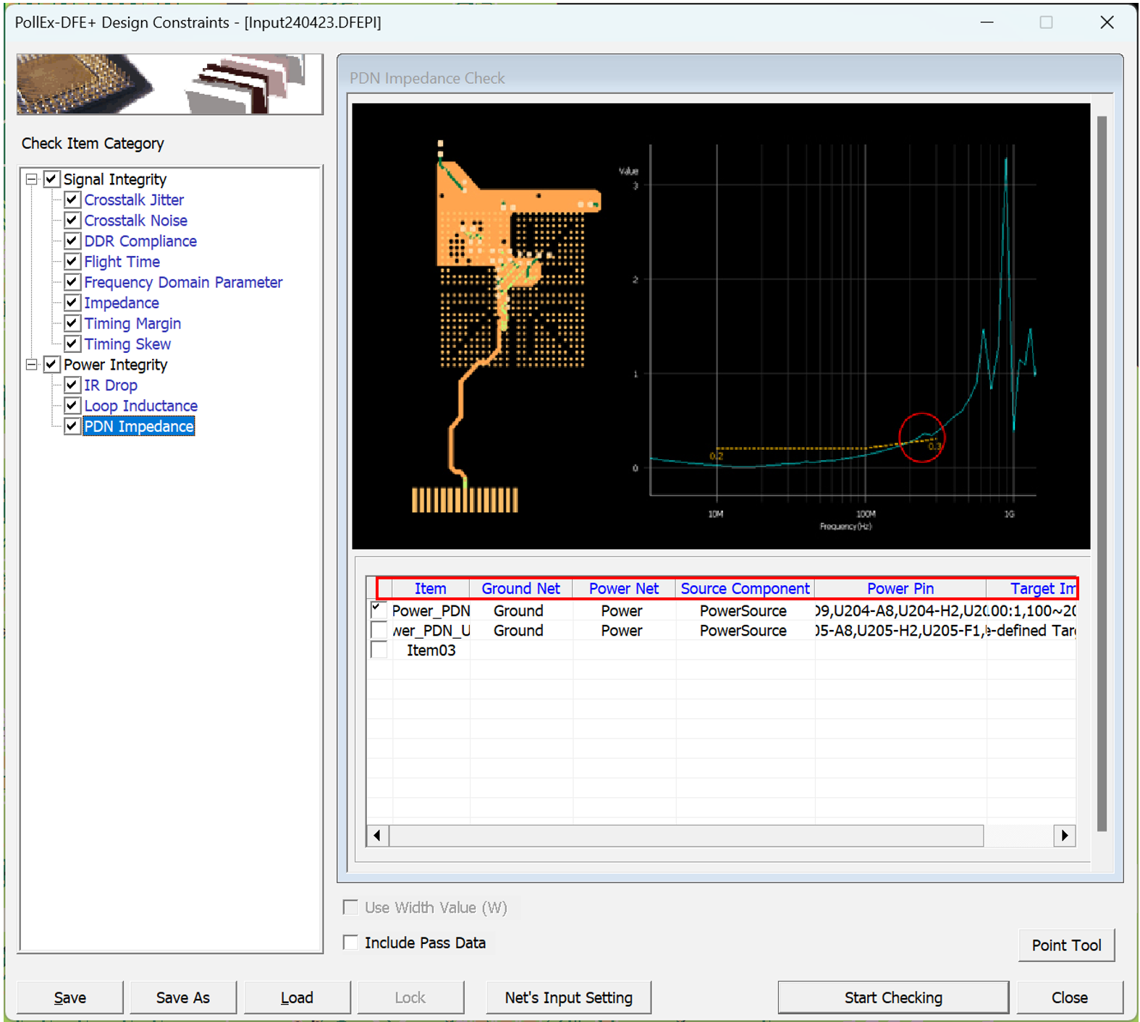Click the red circled marker on graph
1140x1022 pixels.
tap(921, 438)
